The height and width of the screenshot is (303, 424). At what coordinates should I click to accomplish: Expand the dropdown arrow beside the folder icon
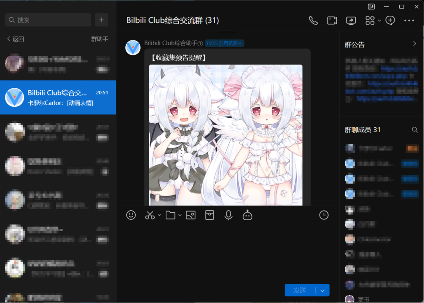(x=180, y=215)
